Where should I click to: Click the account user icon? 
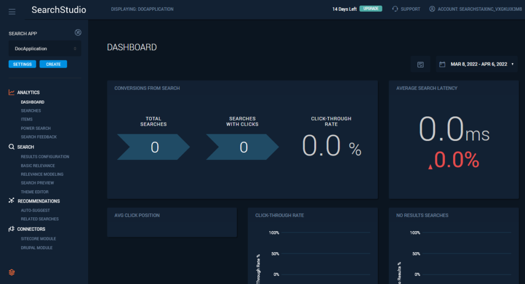(432, 9)
